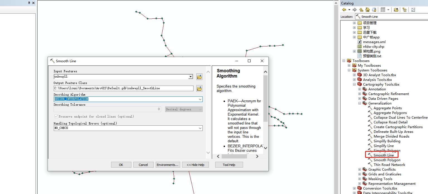Expand Data Driven Pages toolset
428x194 pixels.
(359, 99)
